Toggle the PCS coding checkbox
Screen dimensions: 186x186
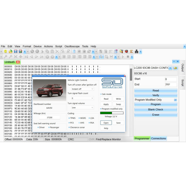click(x=69, y=123)
